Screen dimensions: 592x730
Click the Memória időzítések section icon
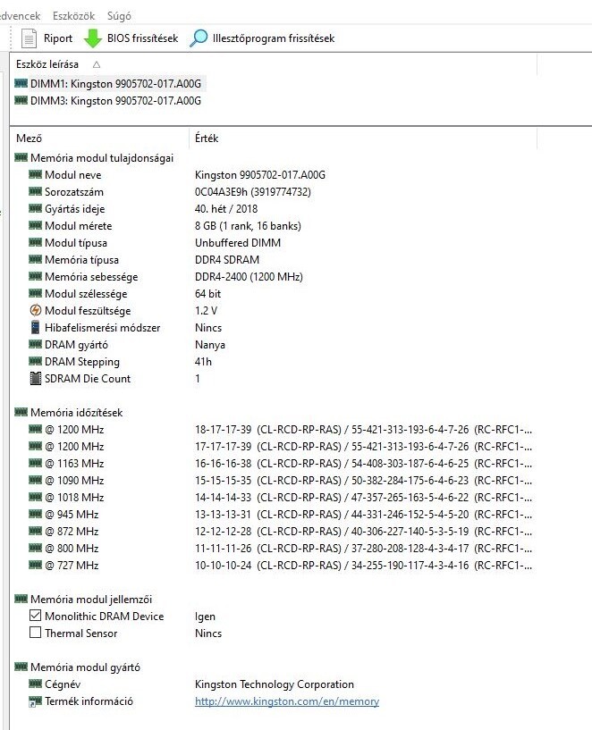21,412
